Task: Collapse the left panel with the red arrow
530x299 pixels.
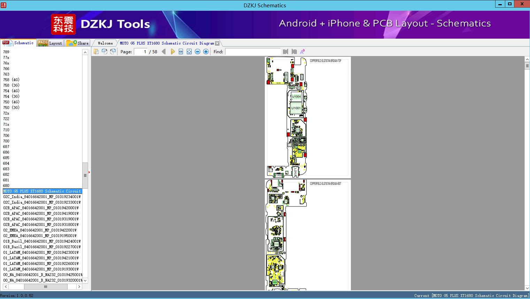Action: tap(89, 172)
